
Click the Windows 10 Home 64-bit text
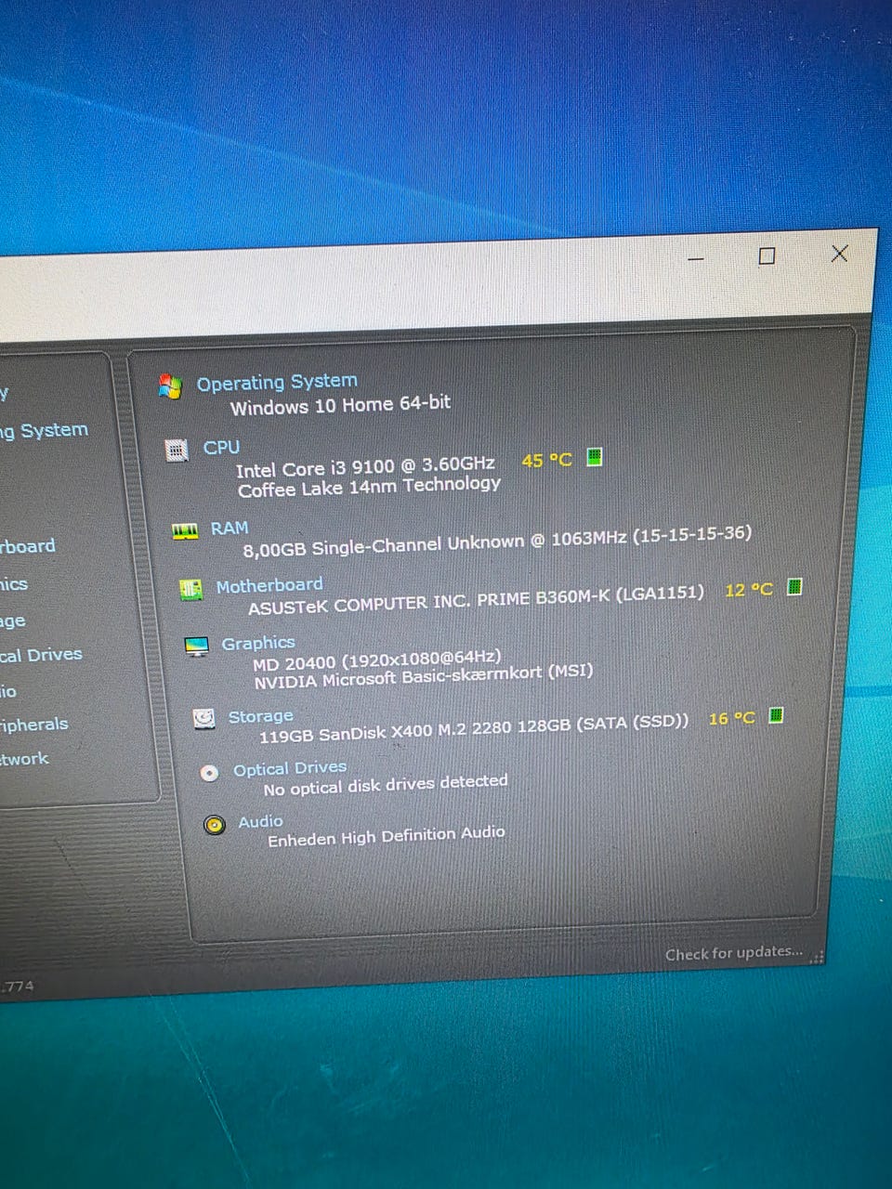[x=340, y=405]
